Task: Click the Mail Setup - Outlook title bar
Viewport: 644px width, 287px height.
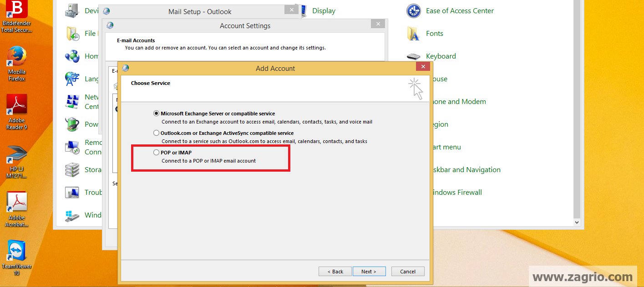Action: click(x=200, y=11)
